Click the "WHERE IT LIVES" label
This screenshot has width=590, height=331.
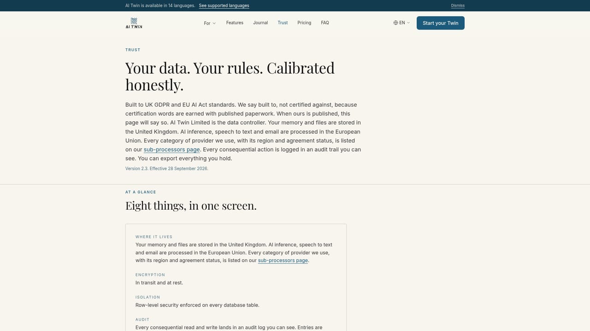(x=154, y=237)
